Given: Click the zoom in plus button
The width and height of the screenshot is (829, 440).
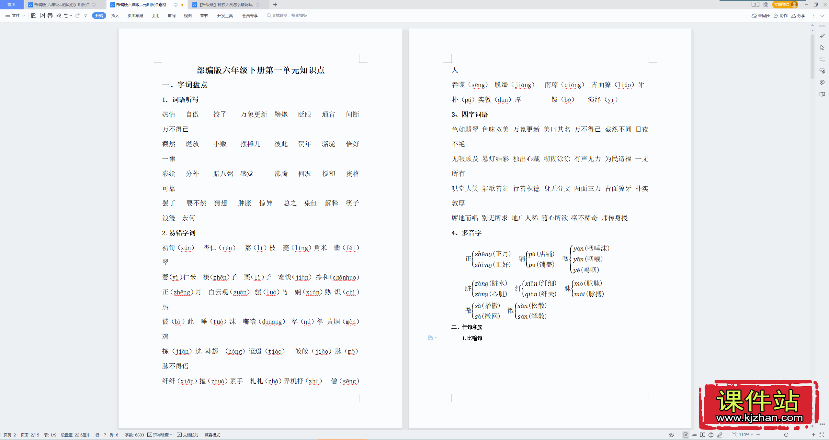Looking at the screenshot, I should pos(814,435).
